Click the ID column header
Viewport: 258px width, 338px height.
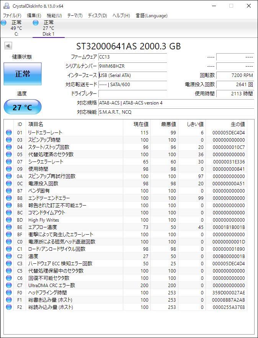click(20, 124)
